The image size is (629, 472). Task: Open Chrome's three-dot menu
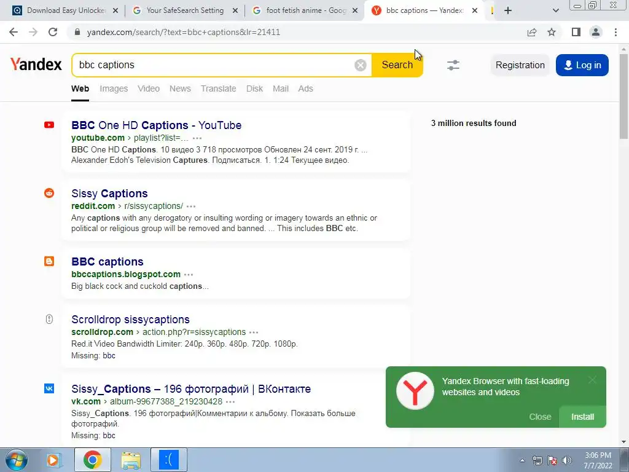click(x=615, y=32)
